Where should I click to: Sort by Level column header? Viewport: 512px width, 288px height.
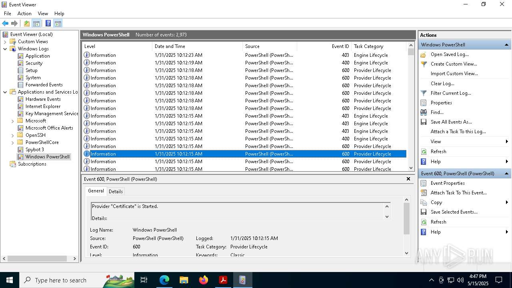(x=117, y=46)
